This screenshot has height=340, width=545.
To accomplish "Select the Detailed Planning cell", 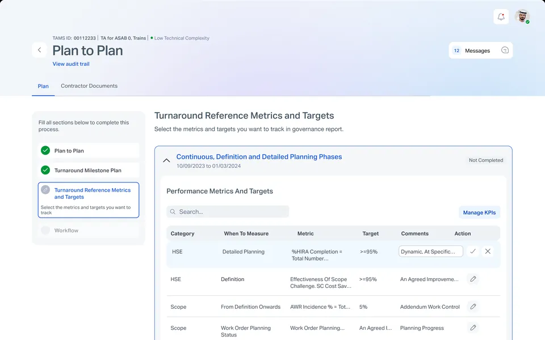I will point(244,252).
